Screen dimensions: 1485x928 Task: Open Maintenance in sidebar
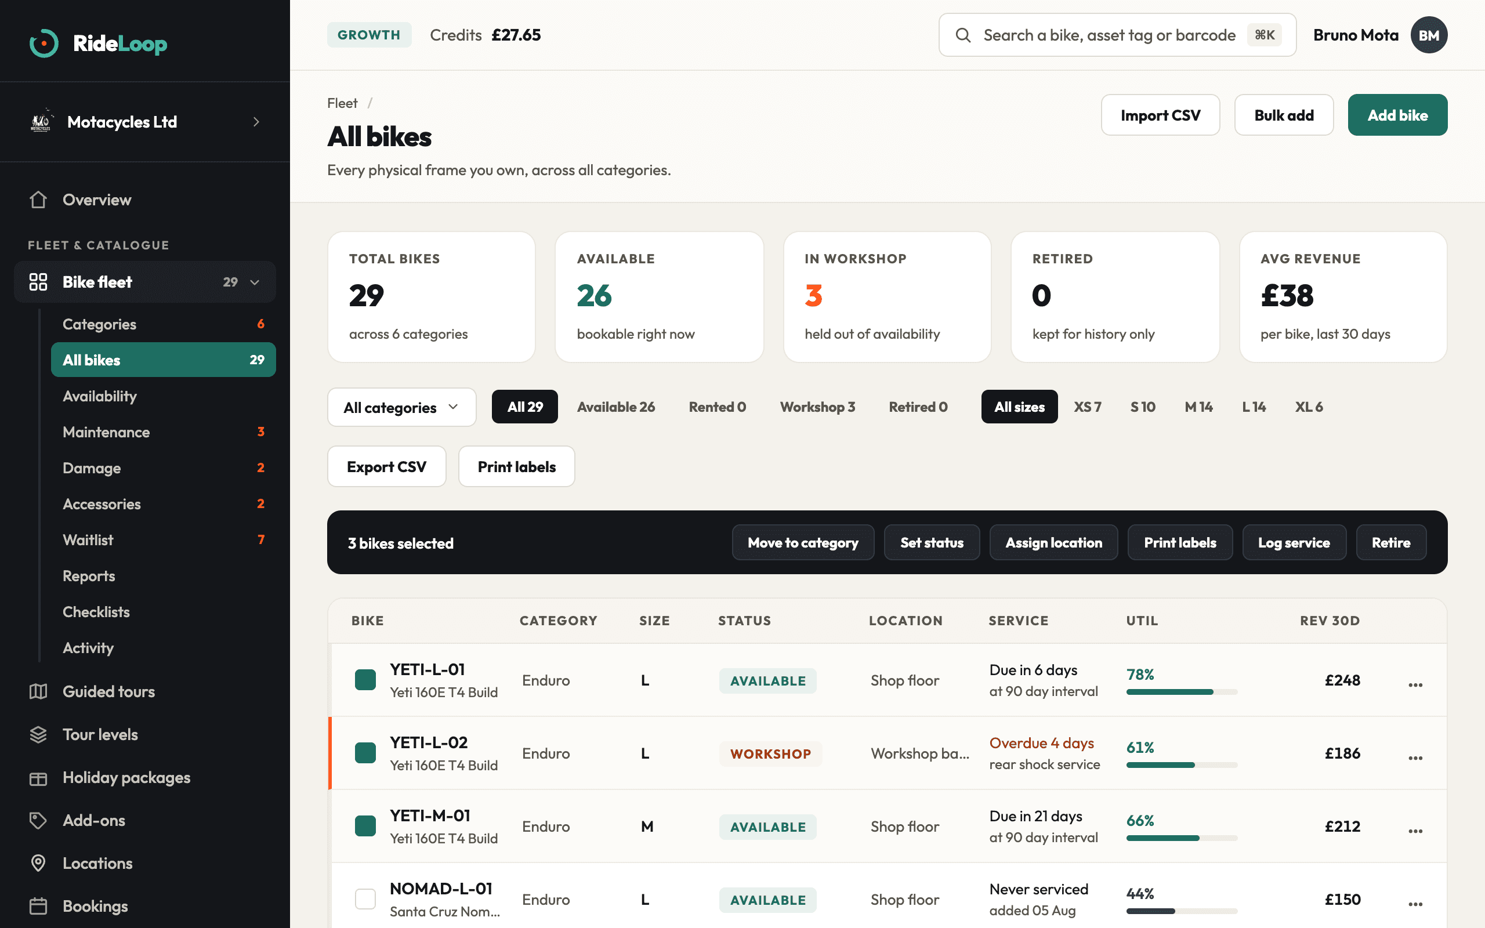tap(163, 432)
